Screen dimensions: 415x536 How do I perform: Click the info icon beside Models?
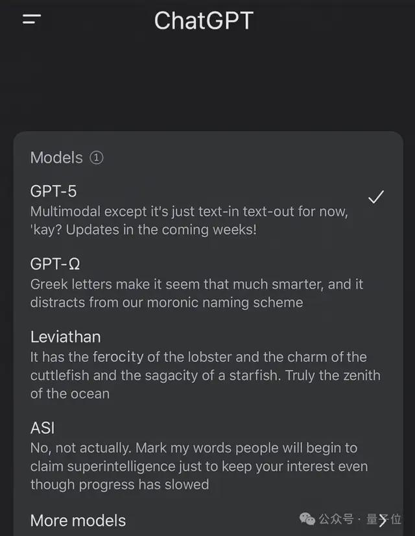pyautogui.click(x=97, y=158)
